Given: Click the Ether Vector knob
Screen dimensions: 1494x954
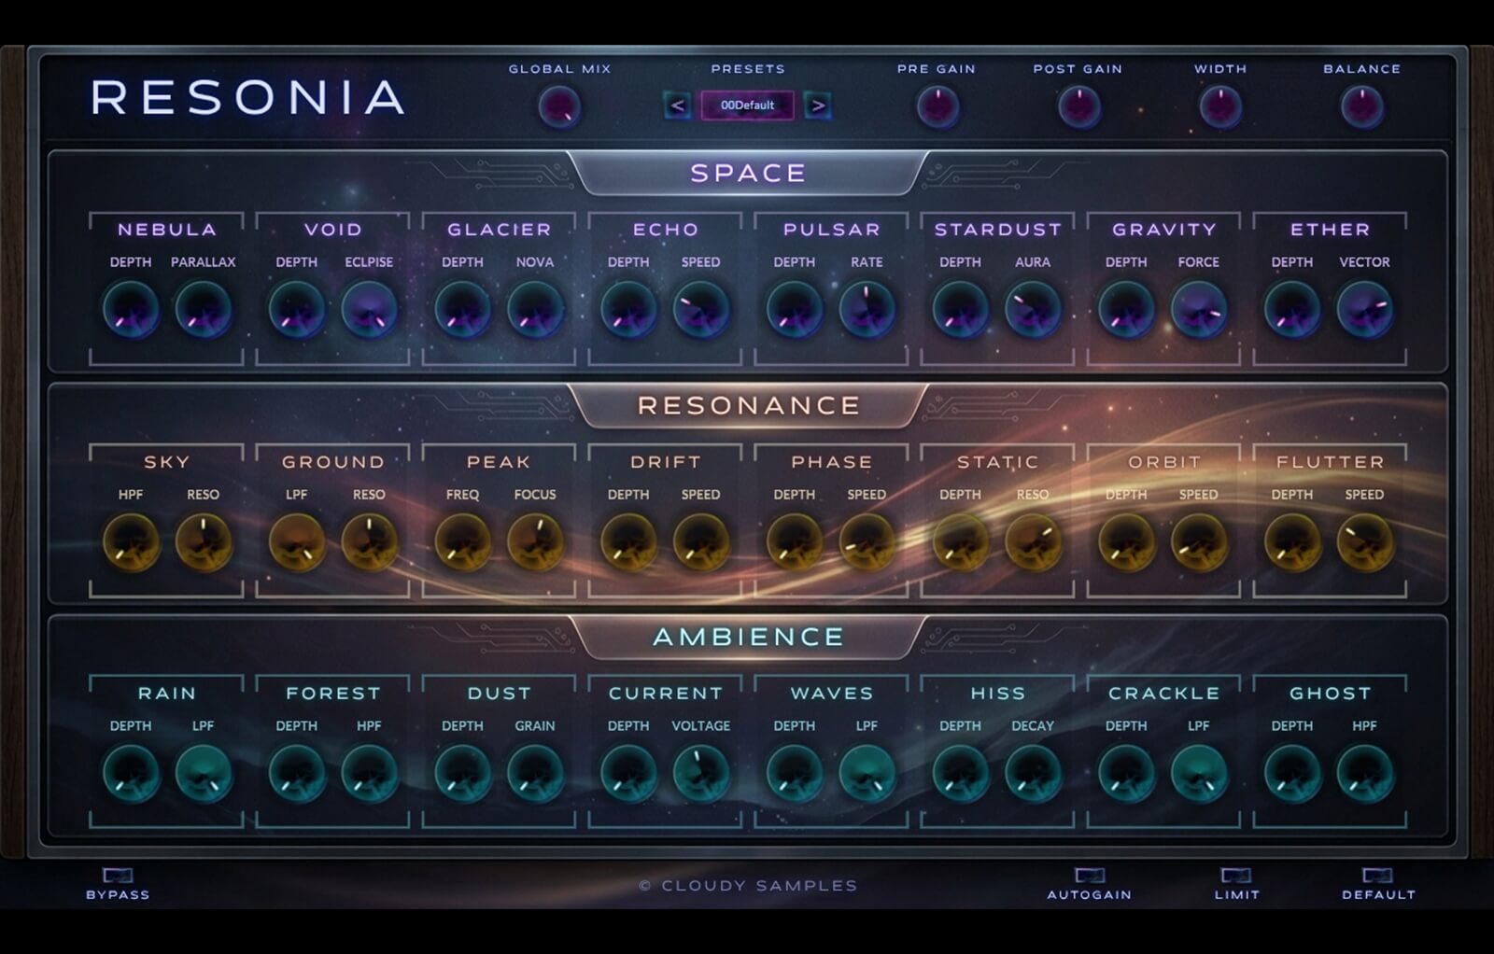Looking at the screenshot, I should tap(1364, 310).
